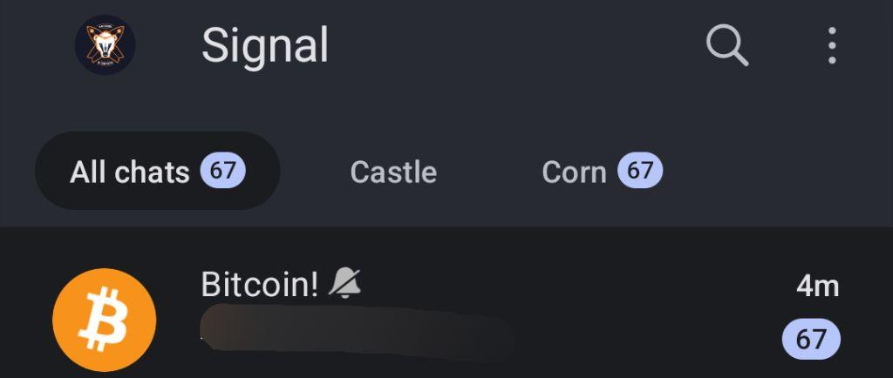Image resolution: width=893 pixels, height=378 pixels.
Task: Tap the Bitcoin! chat's 67 unread counter
Action: (x=811, y=339)
